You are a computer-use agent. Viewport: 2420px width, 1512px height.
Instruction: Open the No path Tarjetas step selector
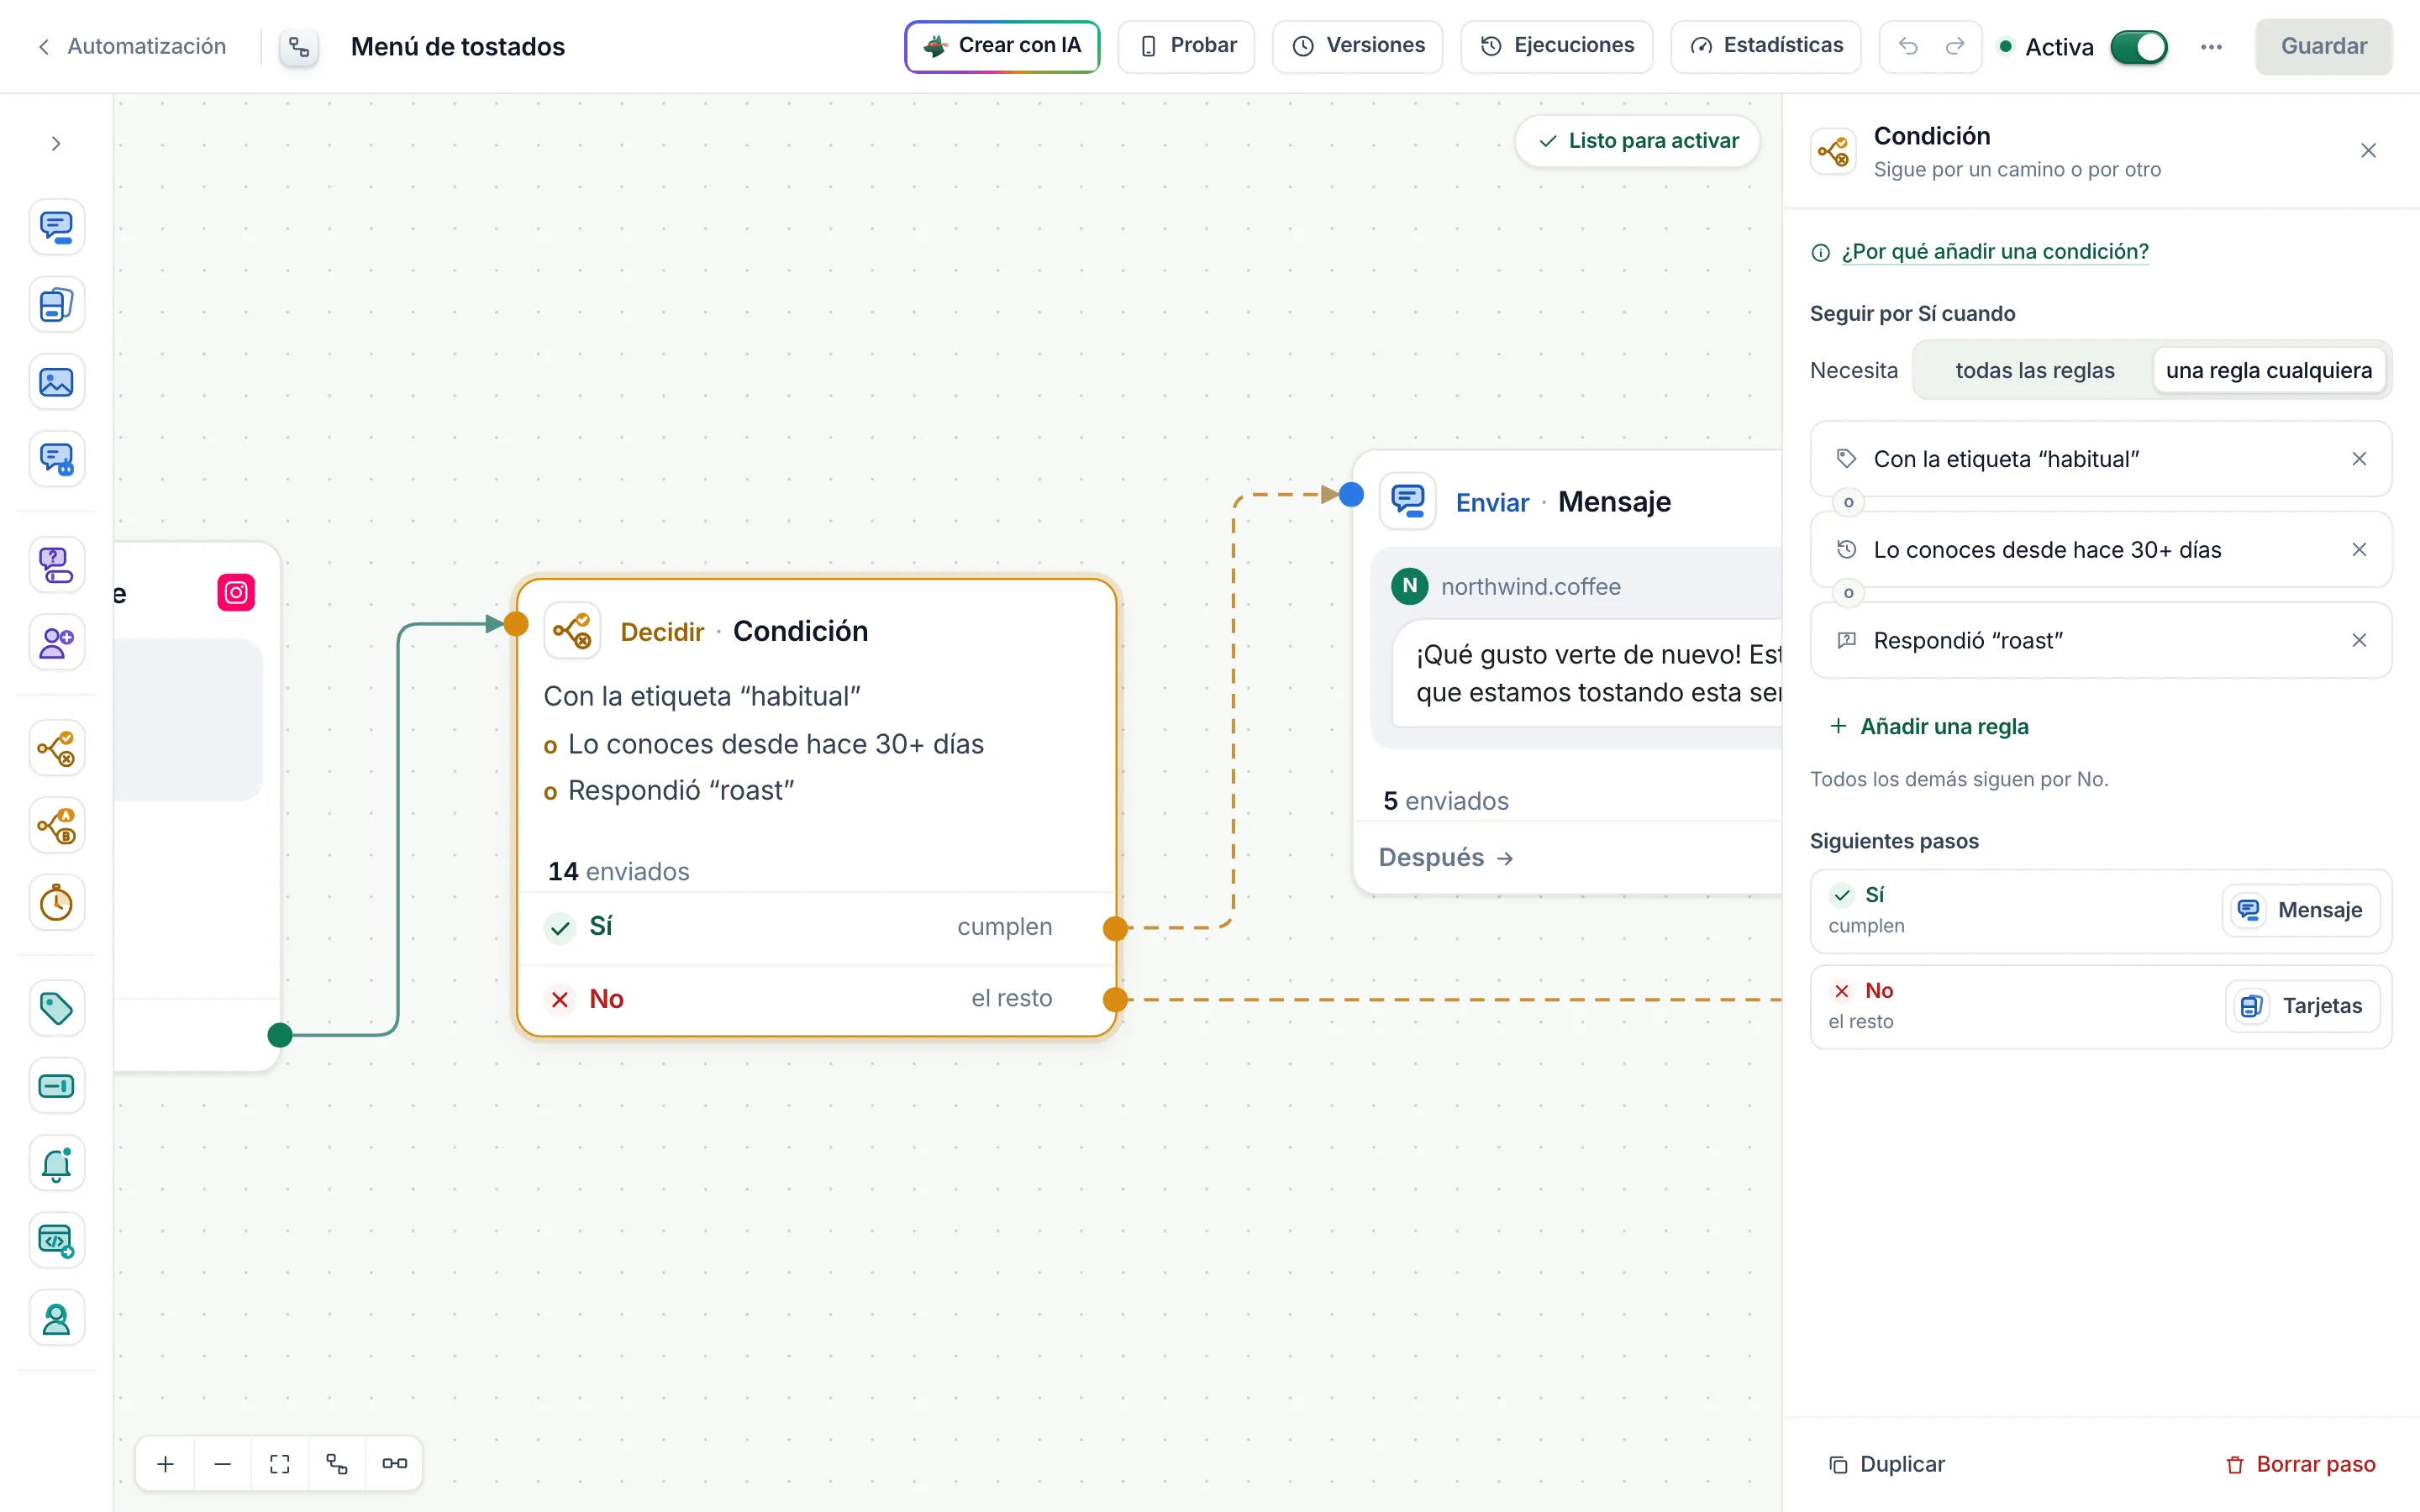(x=2302, y=1006)
